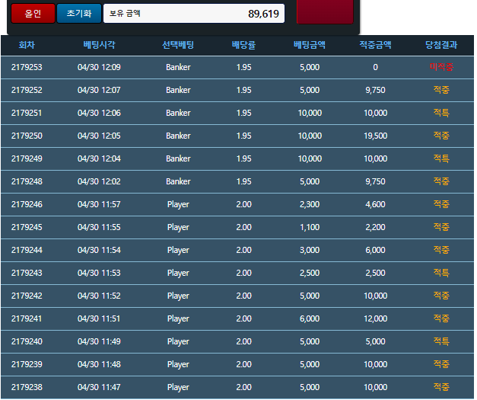Screen dimensions: 477x400
Task: Click the 당첨결과 column header
Action: [441, 45]
